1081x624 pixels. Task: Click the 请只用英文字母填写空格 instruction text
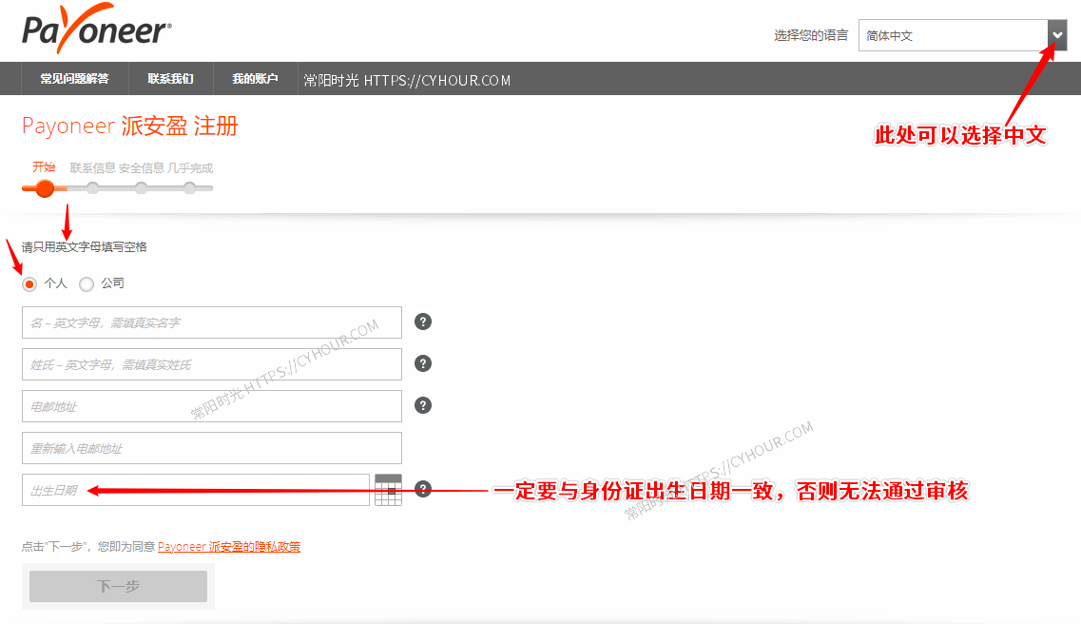(84, 247)
